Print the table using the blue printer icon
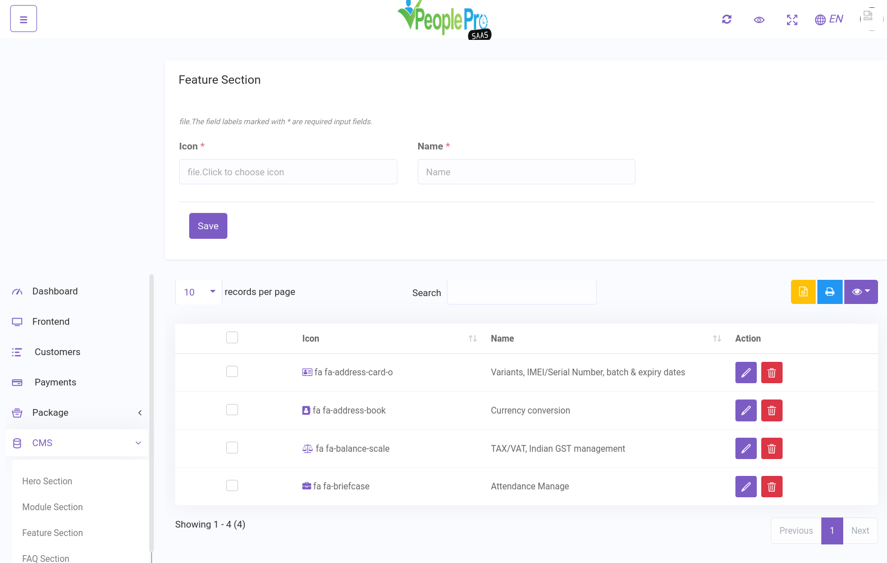The height and width of the screenshot is (563, 887). 830,292
